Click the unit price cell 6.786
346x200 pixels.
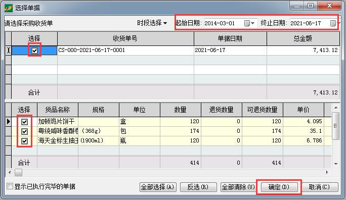tap(304, 140)
